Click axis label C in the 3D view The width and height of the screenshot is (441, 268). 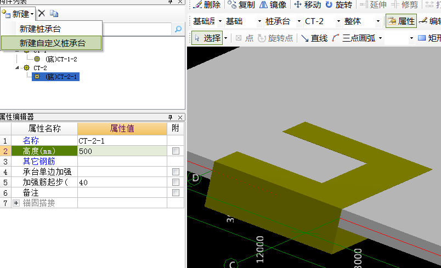232,265
